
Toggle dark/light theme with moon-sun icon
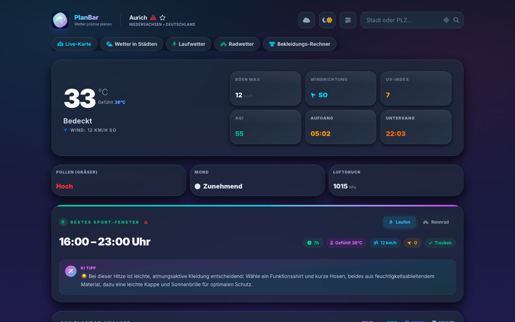tap(327, 20)
